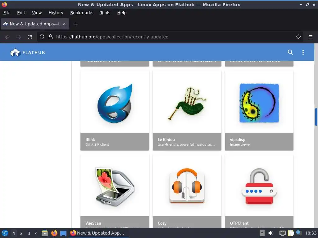The height and width of the screenshot is (238, 318).
Task: Click the Firefox window taskbar entry
Action: point(99,233)
